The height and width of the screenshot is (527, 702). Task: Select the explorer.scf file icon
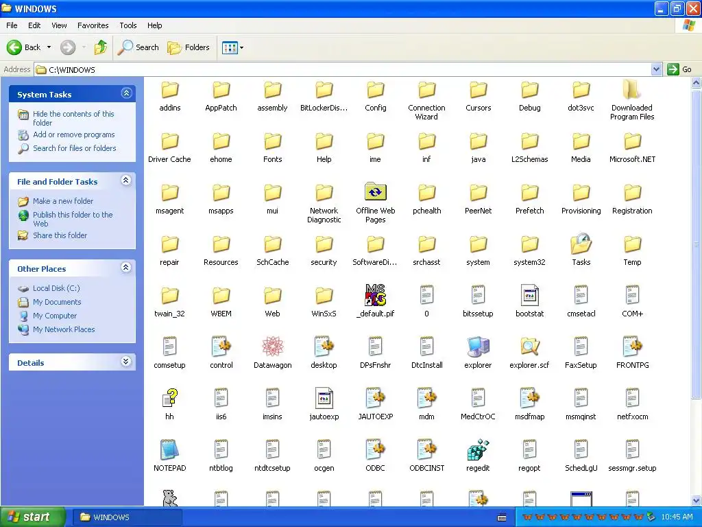pyautogui.click(x=530, y=347)
